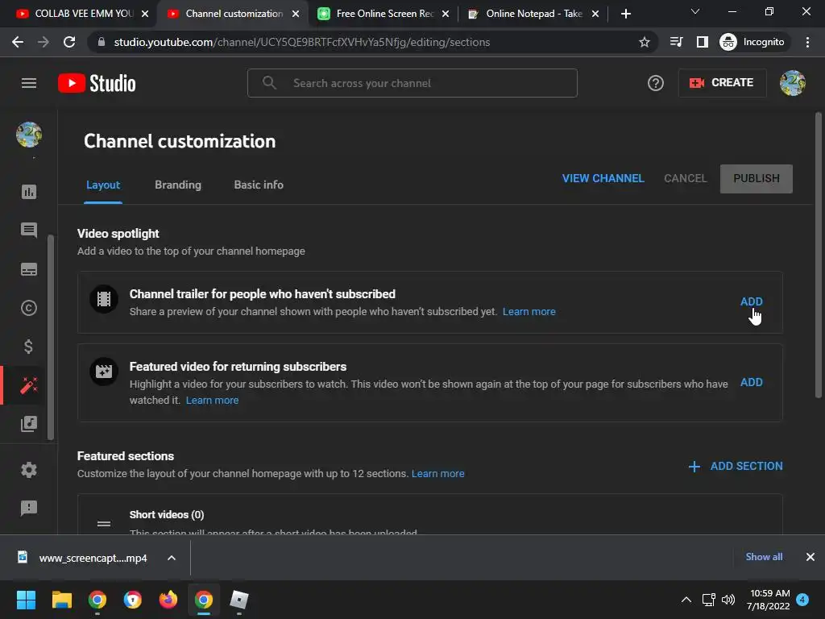Close the downloads bar
This screenshot has height=619, width=825.
pyautogui.click(x=810, y=557)
